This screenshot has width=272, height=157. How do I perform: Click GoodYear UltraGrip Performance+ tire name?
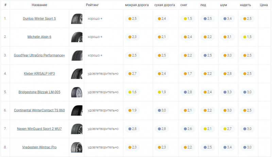(39, 55)
